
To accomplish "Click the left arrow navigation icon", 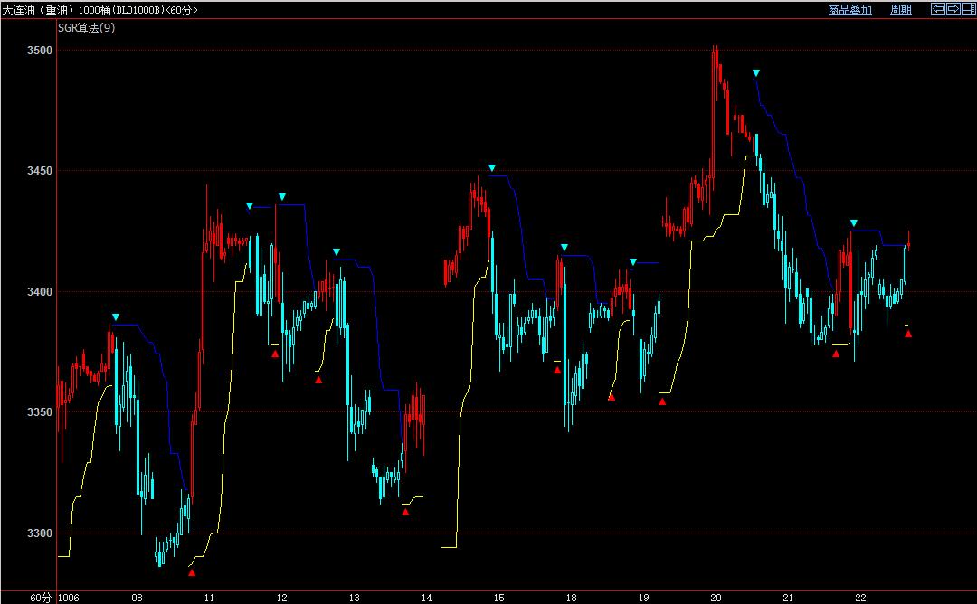I will click(x=938, y=9).
